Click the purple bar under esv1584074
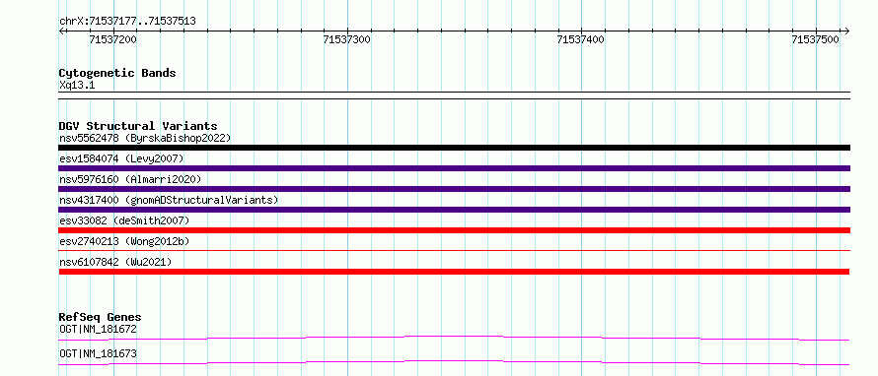This screenshot has width=878, height=376. pos(454,168)
